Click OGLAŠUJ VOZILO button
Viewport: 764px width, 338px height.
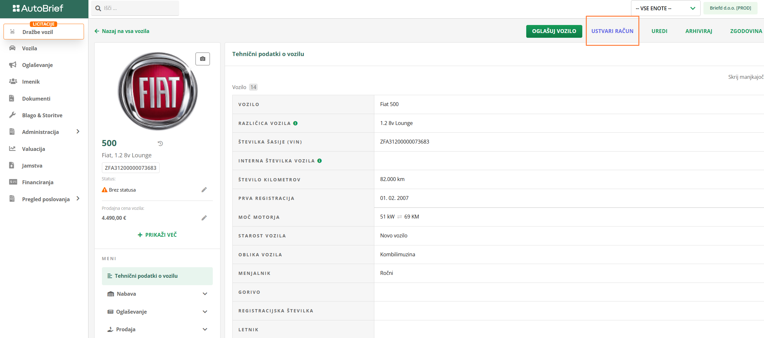(554, 31)
